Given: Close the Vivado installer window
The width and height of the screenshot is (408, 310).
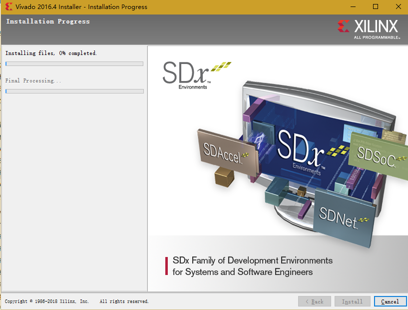Looking at the screenshot, I should pyautogui.click(x=399, y=7).
